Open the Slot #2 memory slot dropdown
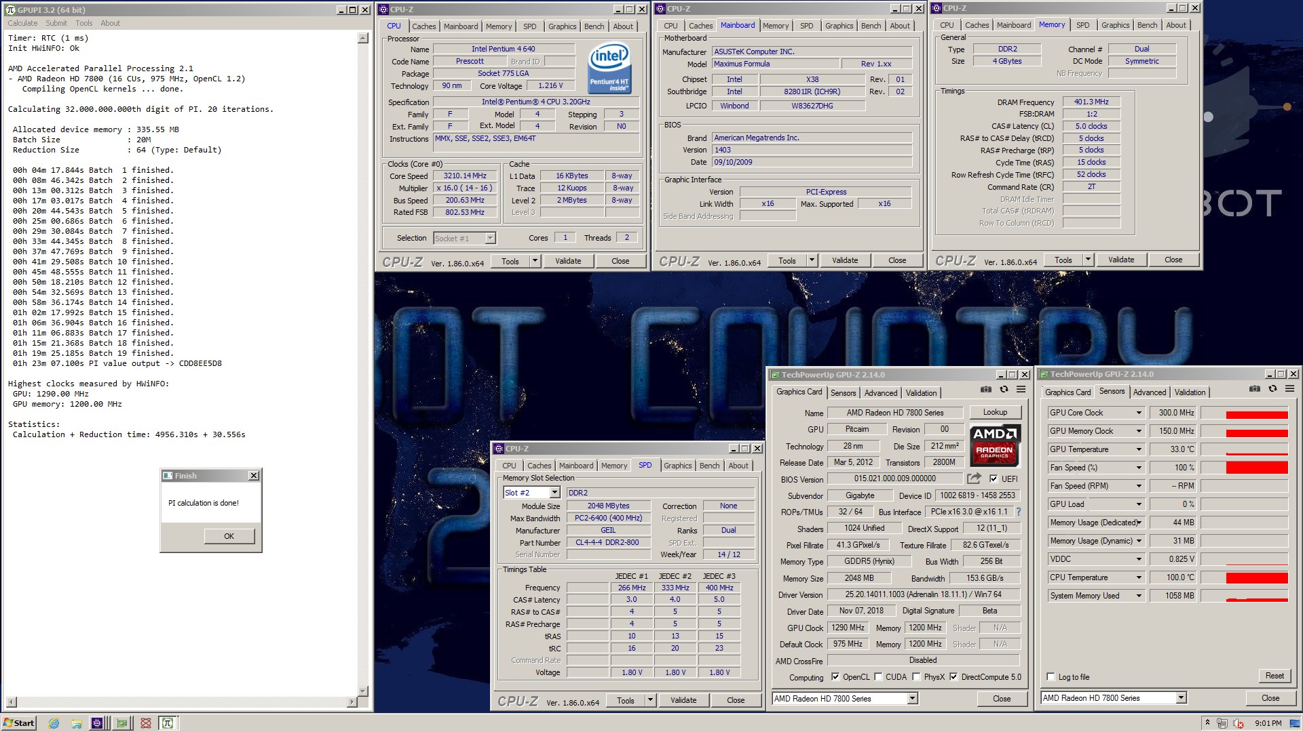 click(x=554, y=493)
